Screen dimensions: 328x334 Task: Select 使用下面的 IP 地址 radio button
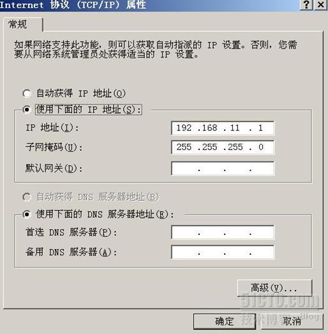(27, 109)
